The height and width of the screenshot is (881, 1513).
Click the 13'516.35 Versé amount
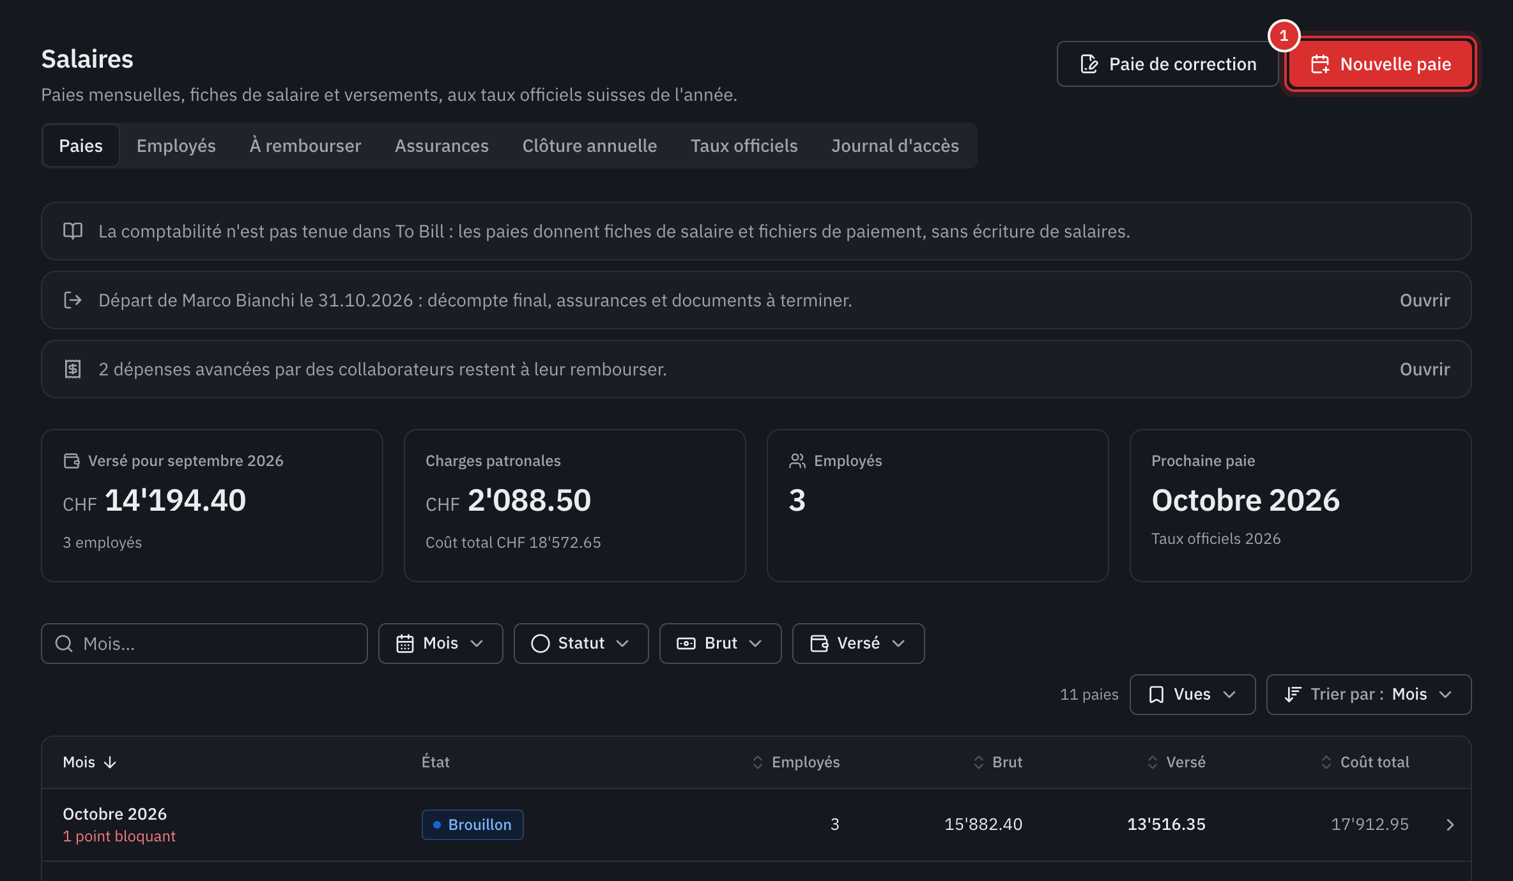point(1167,825)
